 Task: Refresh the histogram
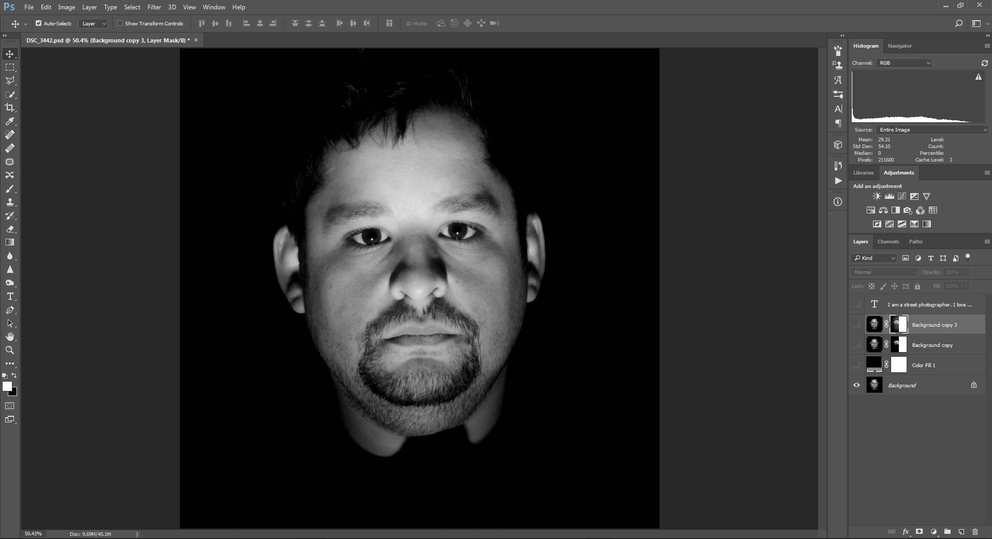coord(984,63)
